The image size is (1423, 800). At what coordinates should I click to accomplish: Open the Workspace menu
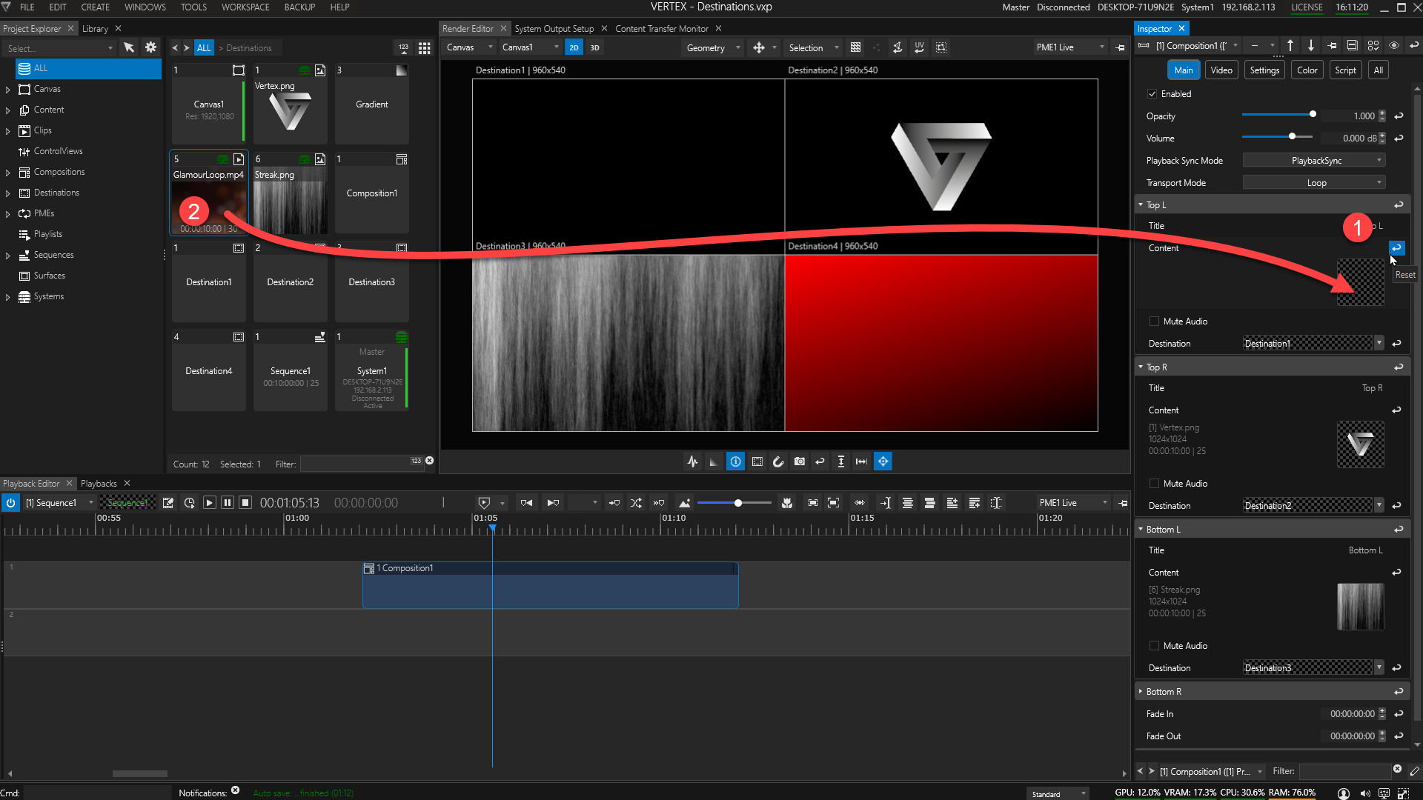pos(245,7)
